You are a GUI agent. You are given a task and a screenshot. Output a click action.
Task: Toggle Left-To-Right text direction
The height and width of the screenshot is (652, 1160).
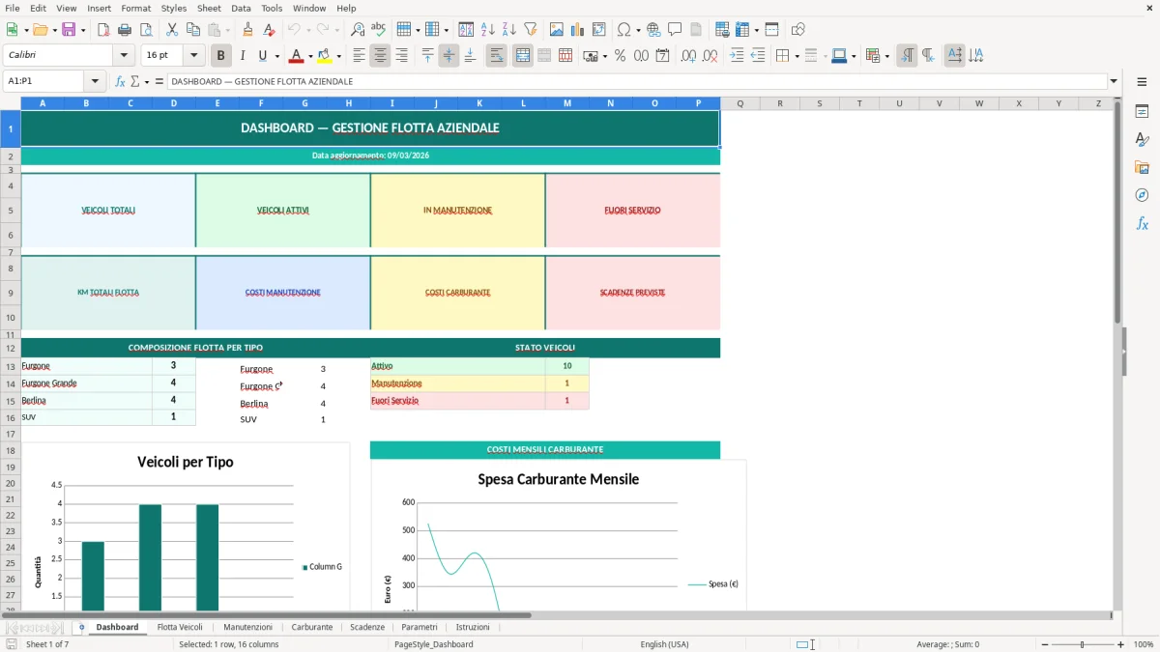click(x=907, y=56)
